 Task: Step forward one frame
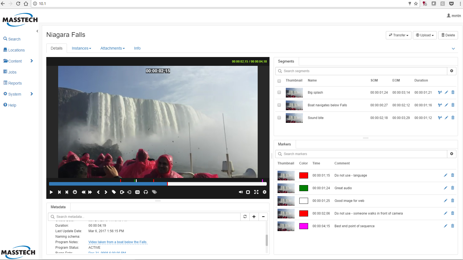(106, 192)
